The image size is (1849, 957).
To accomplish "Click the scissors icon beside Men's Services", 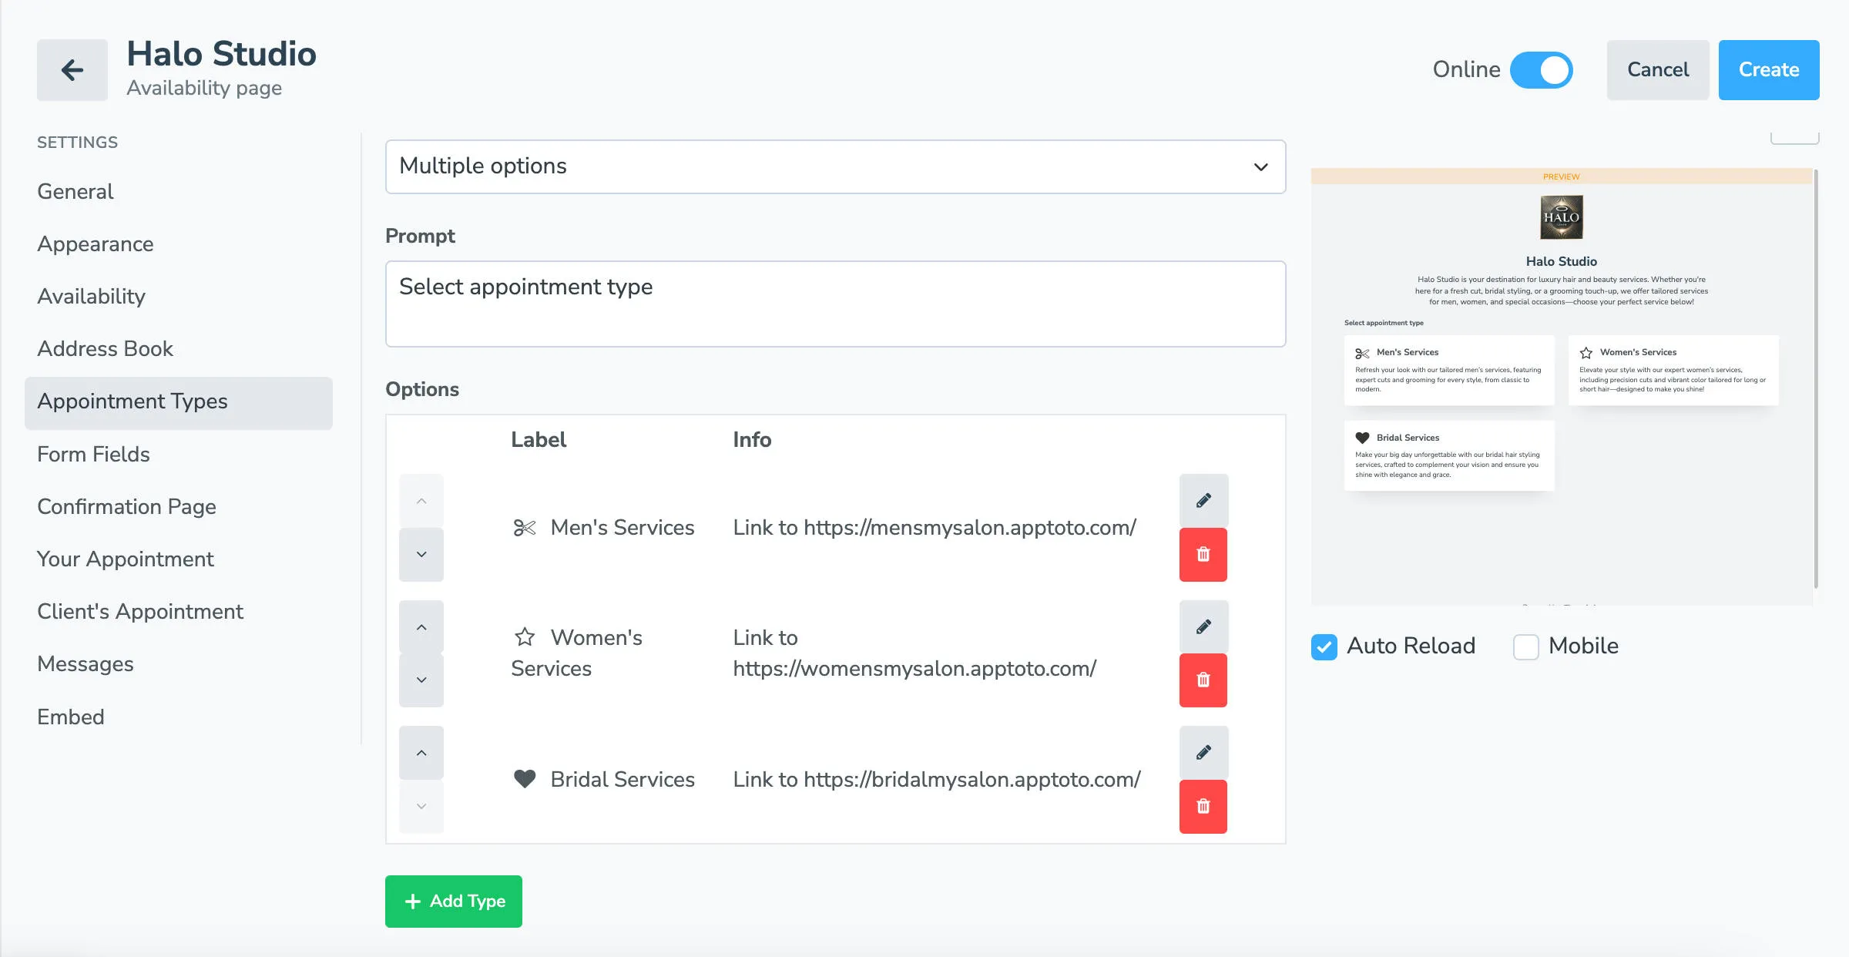I will (524, 527).
